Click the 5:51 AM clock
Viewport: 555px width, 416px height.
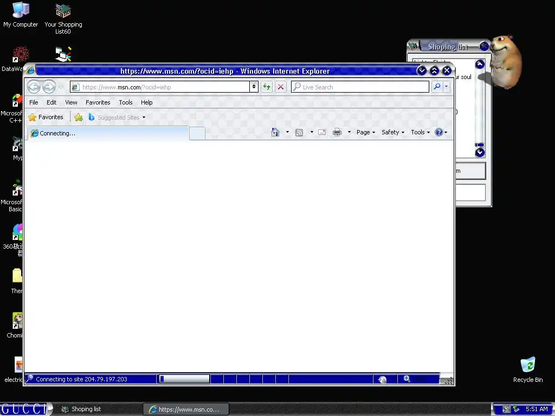click(537, 409)
